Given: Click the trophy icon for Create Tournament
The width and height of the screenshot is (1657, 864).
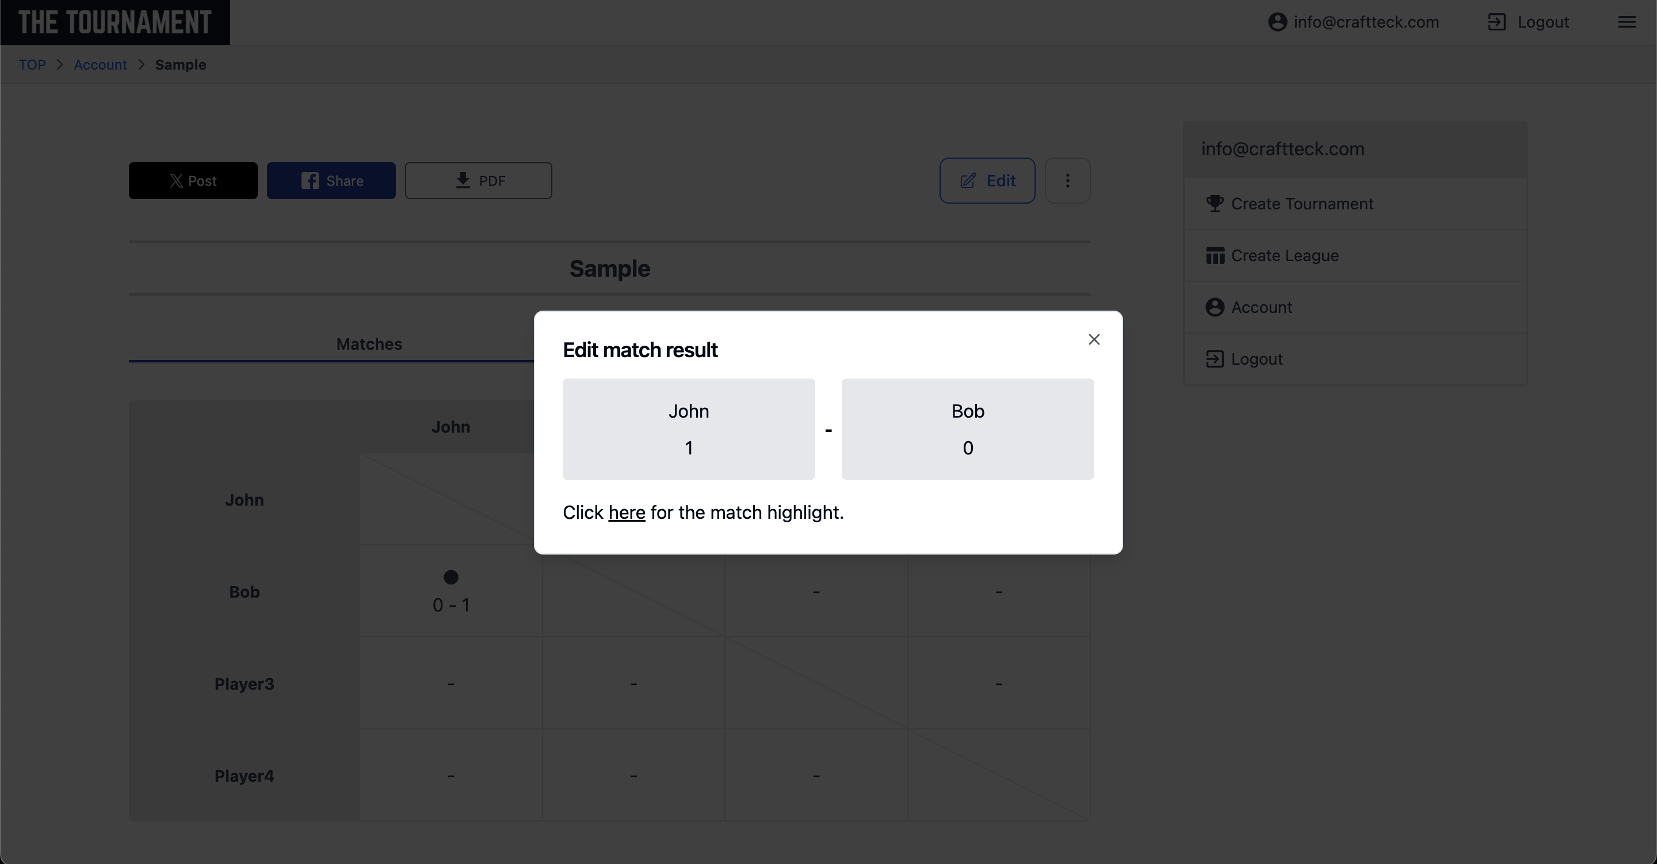Looking at the screenshot, I should tap(1215, 204).
